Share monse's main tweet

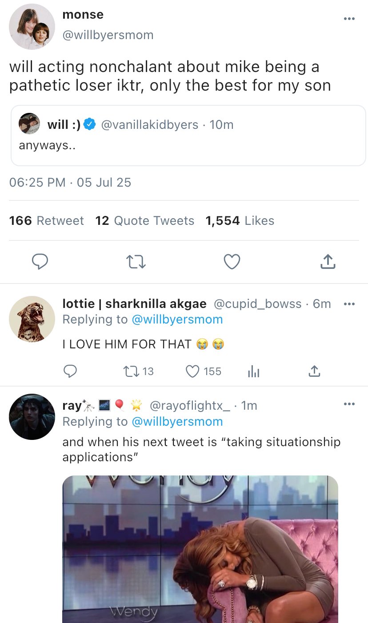[328, 262]
